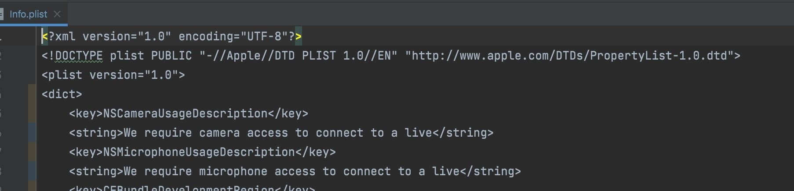
Task: Click the "-//Apple//DTD PLIST 1.0//EN" identifier
Action: coord(298,56)
